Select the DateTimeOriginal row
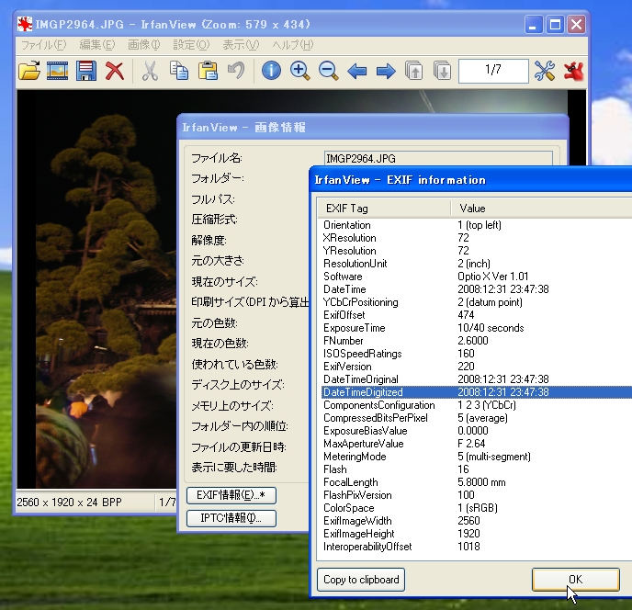This screenshot has width=632, height=610. pos(477,379)
